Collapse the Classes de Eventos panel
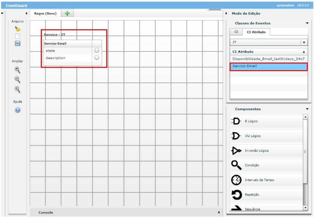This screenshot has width=314, height=218. tap(307, 23)
